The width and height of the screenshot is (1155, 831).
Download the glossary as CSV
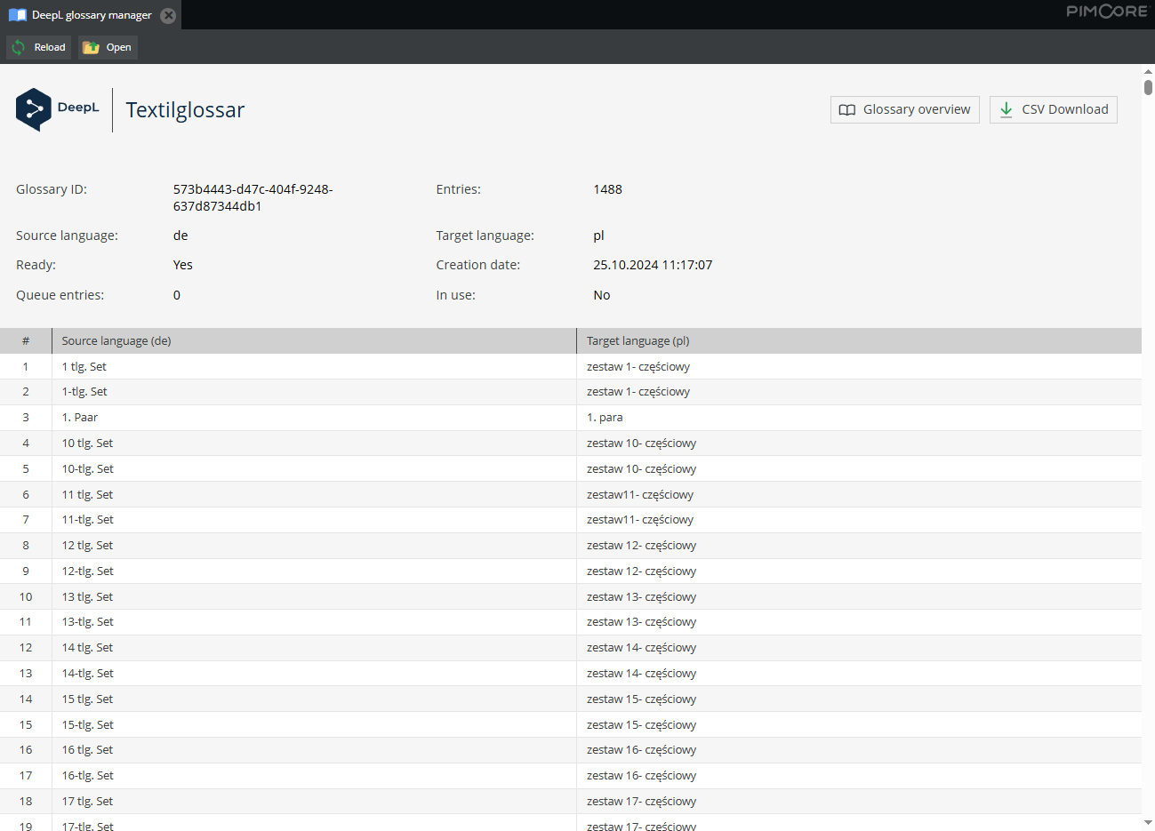point(1053,109)
